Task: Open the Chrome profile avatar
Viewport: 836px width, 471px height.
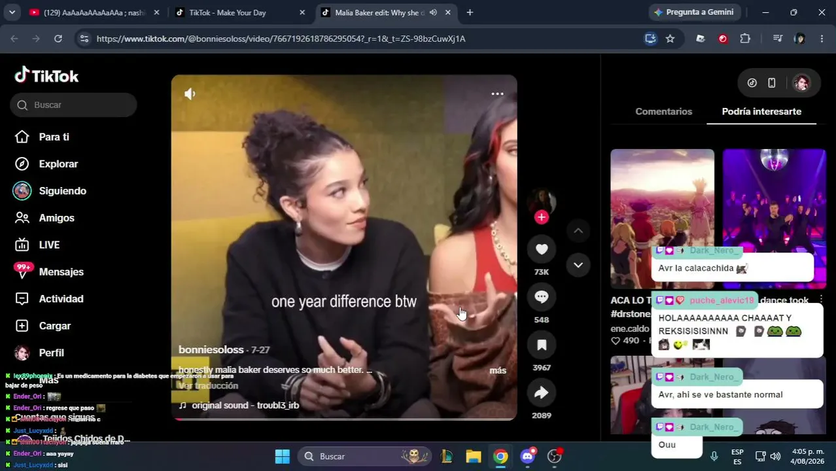Action: (x=799, y=39)
